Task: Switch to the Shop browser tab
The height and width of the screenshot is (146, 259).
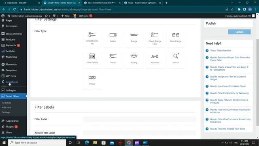Action: (142, 3)
